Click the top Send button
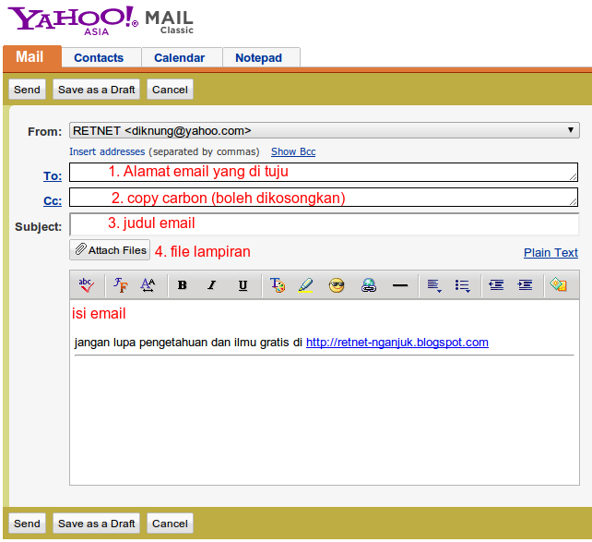This screenshot has width=592, height=542. (27, 90)
